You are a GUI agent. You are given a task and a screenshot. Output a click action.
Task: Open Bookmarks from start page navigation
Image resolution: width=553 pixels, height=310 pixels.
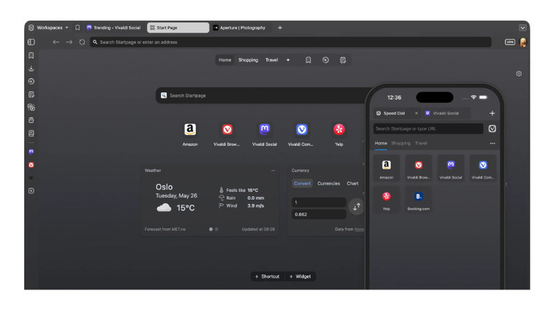tap(308, 60)
